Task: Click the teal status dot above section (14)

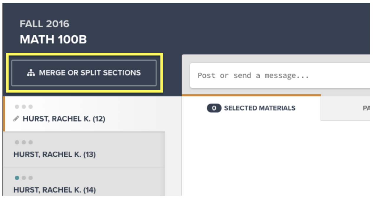Action: tap(17, 178)
